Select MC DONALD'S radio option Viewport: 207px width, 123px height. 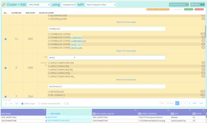pos(49,95)
